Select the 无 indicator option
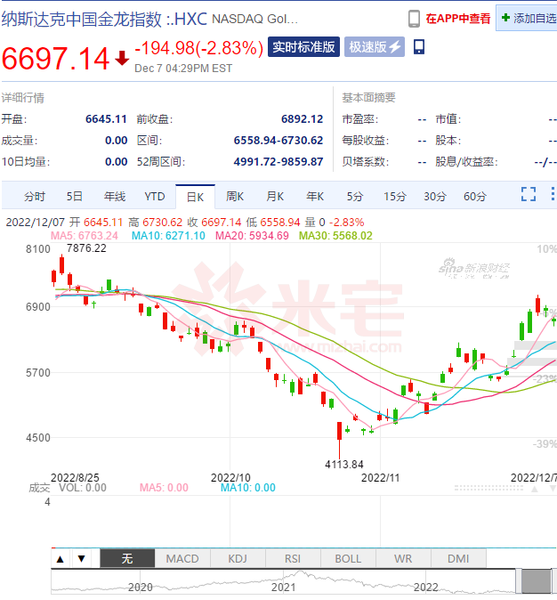The image size is (557, 600). point(127,559)
